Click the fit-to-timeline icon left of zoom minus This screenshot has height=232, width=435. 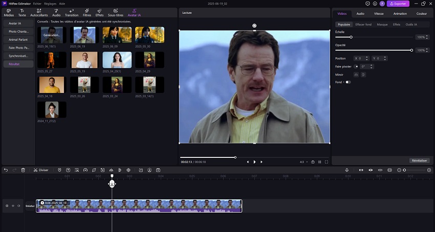click(389, 170)
